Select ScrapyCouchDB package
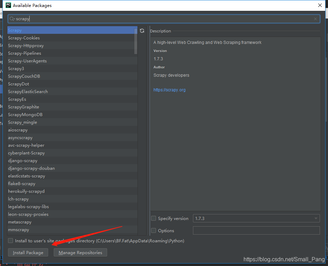The image size is (328, 266). [x=72, y=76]
